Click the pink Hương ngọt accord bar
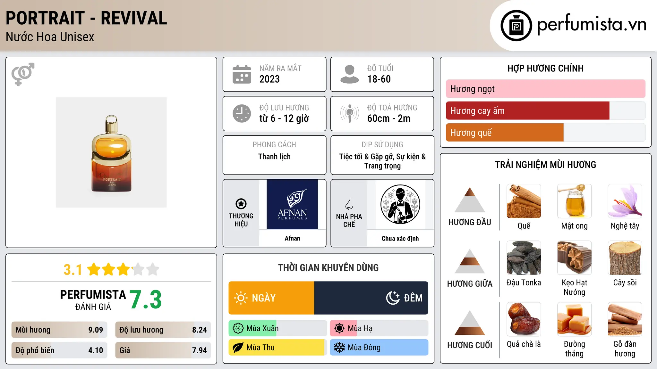This screenshot has height=369, width=657. point(545,89)
